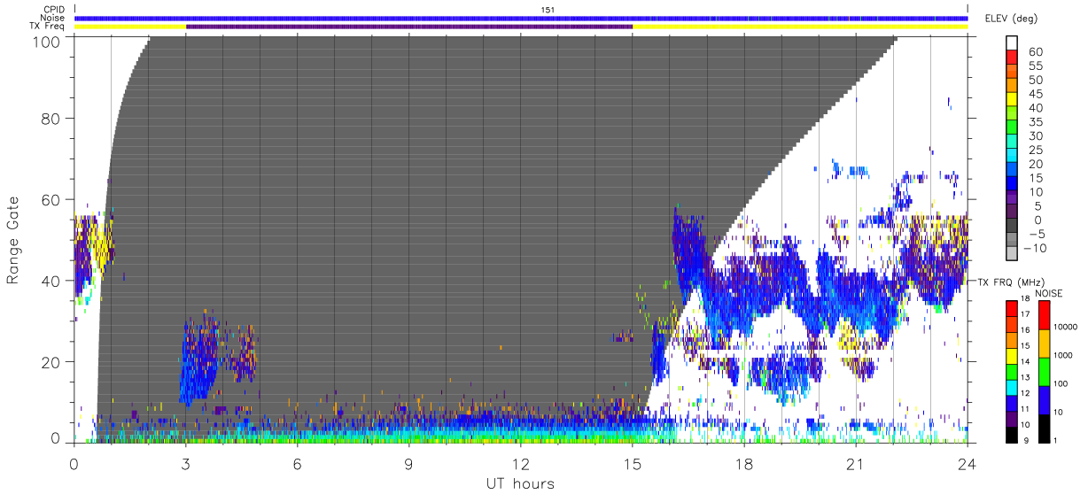Click the blue segment of the NOISE colorbar
The image size is (1088, 502).
point(1045,399)
